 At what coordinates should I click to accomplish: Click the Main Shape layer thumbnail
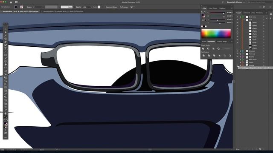pyautogui.click(x=247, y=59)
